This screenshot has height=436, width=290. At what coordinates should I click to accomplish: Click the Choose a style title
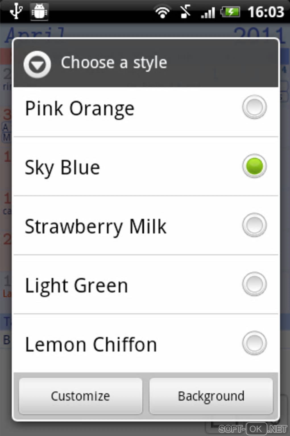[x=114, y=63]
